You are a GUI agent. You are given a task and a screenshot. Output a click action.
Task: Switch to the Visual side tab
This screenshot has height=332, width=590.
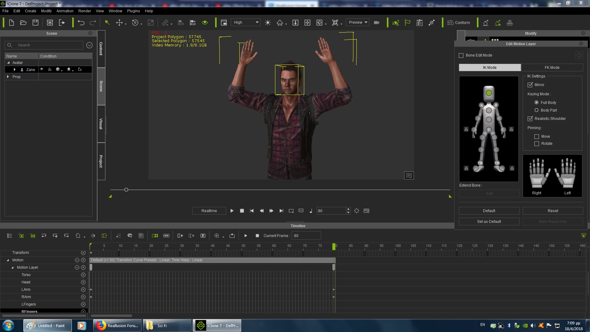point(101,124)
